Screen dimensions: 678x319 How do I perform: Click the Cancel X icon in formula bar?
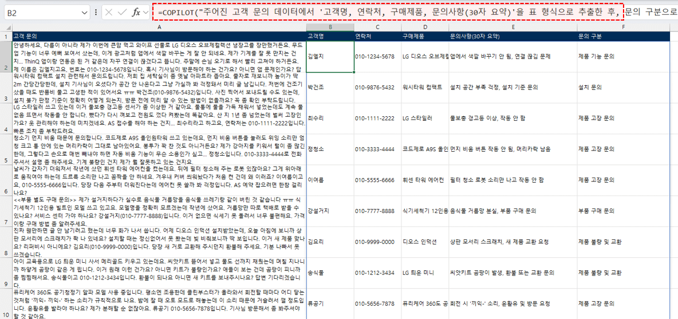pyautogui.click(x=109, y=12)
